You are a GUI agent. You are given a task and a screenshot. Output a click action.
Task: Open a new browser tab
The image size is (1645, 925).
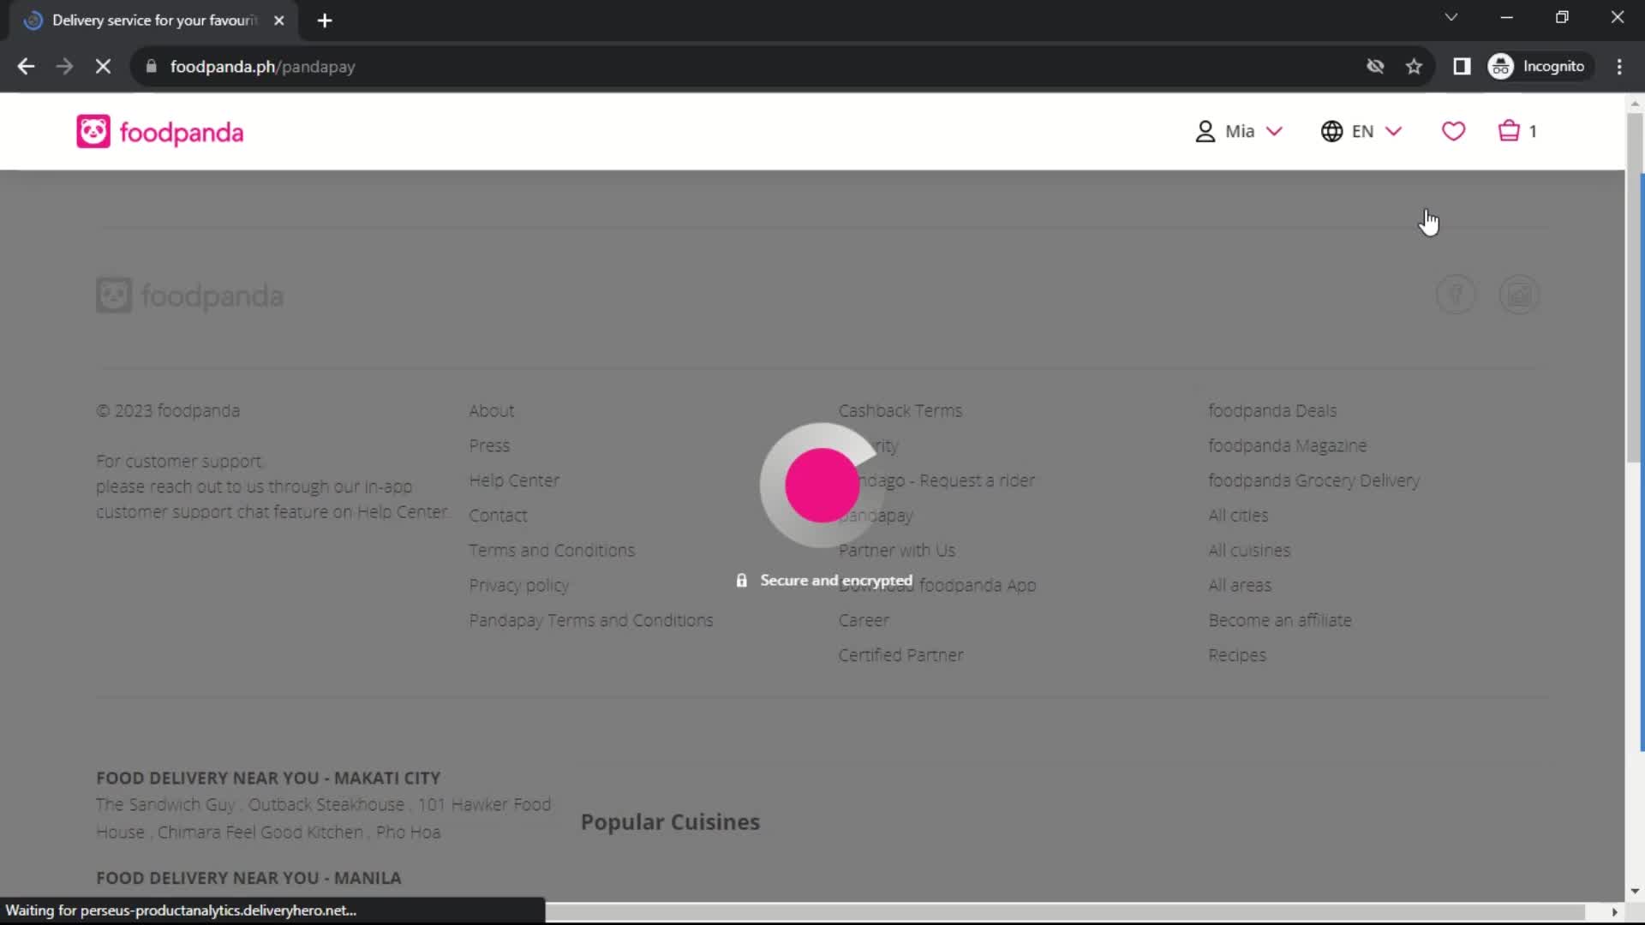325,21
